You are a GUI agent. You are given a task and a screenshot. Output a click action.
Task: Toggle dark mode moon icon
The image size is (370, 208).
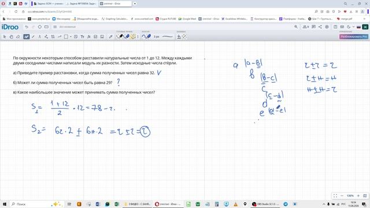tap(349, 27)
